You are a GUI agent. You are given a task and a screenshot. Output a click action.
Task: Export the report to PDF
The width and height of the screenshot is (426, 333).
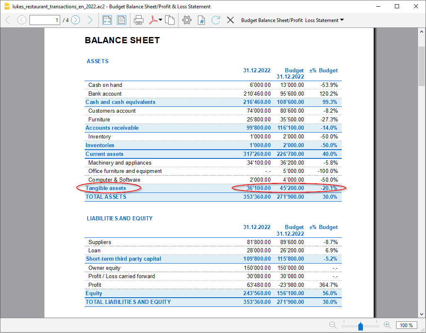point(153,20)
